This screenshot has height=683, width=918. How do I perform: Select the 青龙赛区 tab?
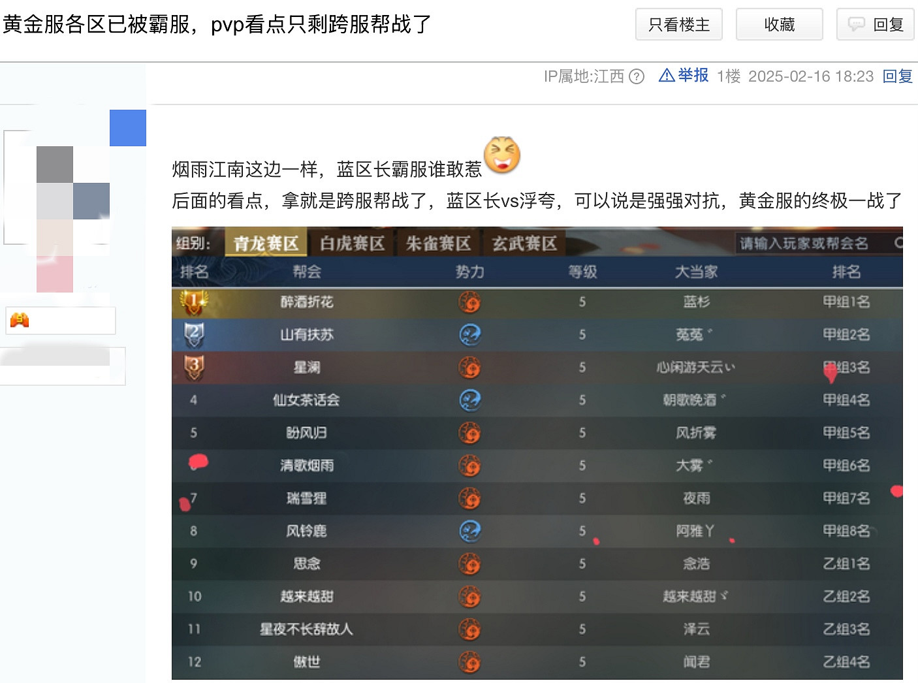click(266, 244)
